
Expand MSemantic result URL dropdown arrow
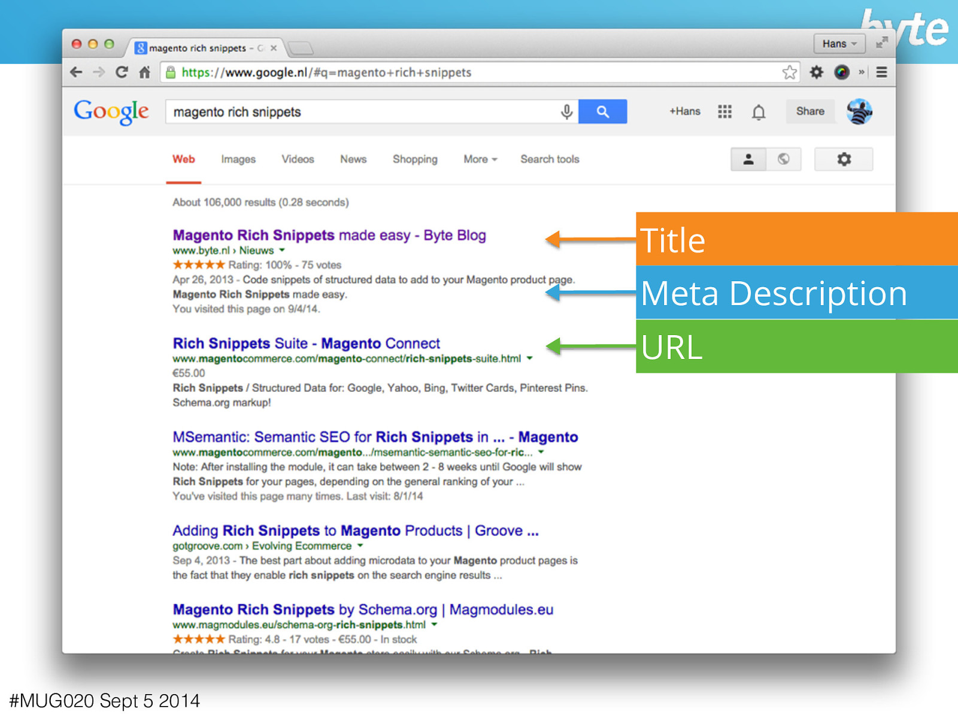tap(541, 452)
